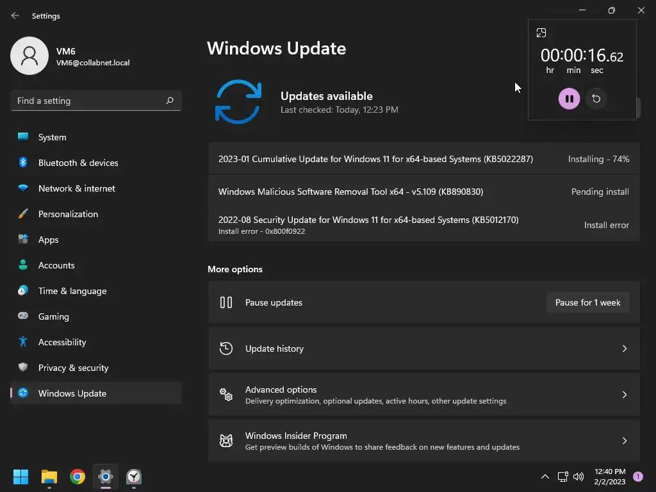Click the KB5012170 security update row
Screen dimensions: 656x492
click(424, 225)
